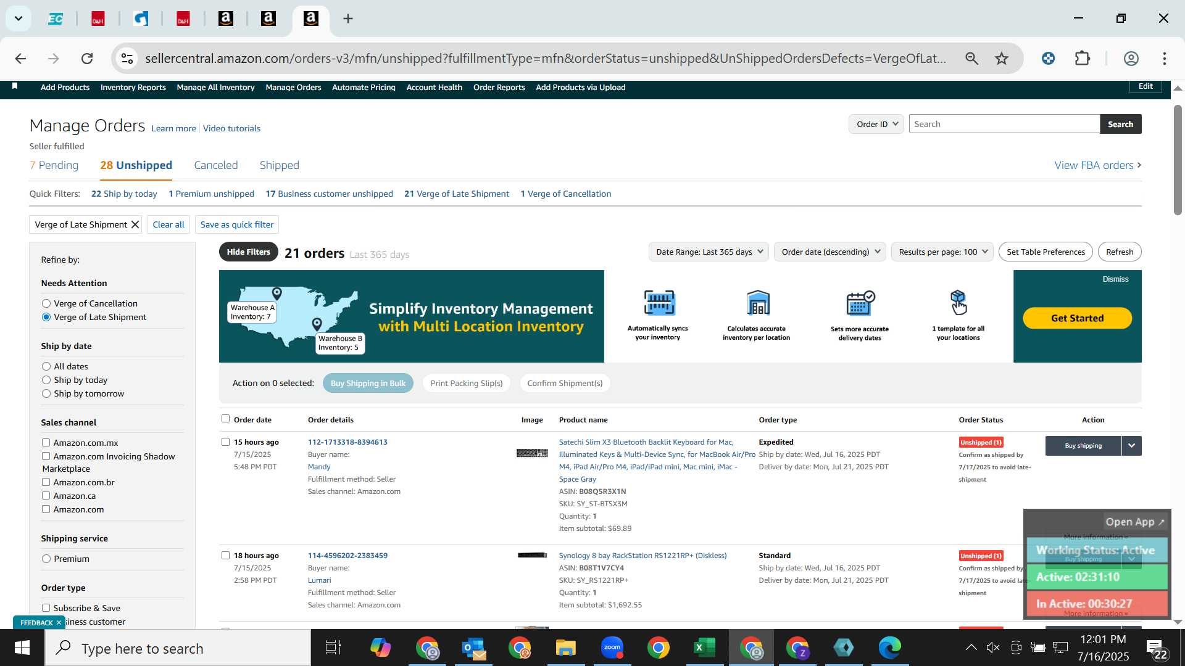Click the Refresh orders button
This screenshot has width=1185, height=666.
pos(1120,252)
